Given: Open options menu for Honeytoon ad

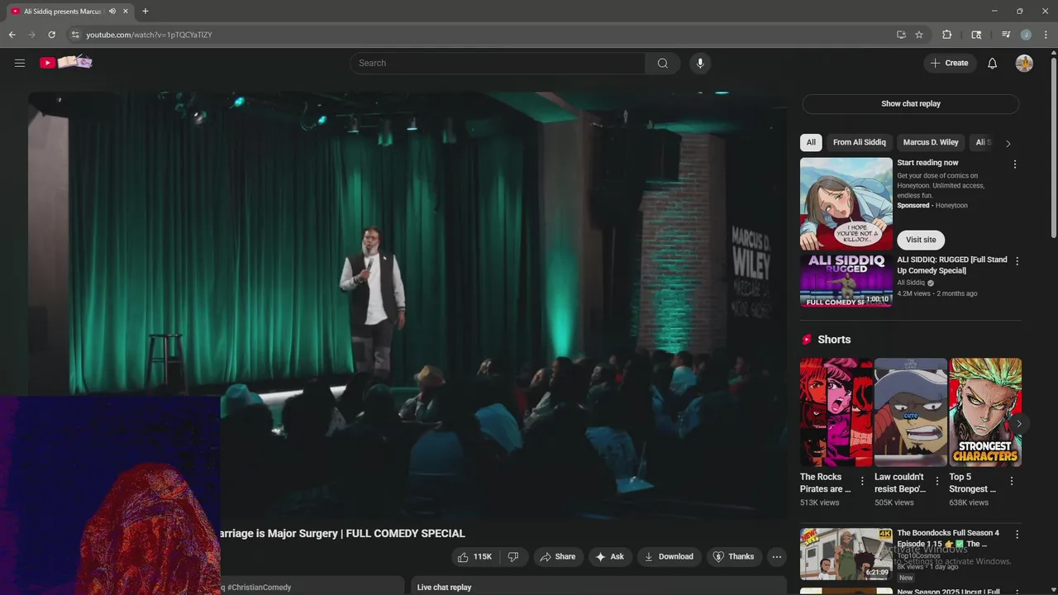Looking at the screenshot, I should pyautogui.click(x=1015, y=164).
